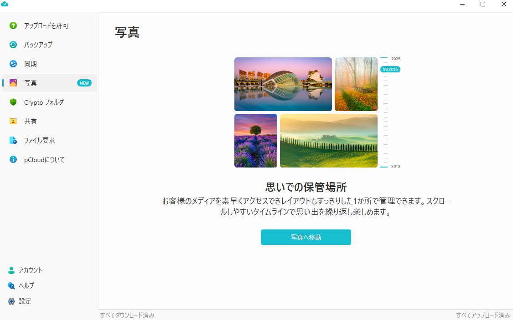
Task: Click the 2025 label on timeline
Action: click(396, 59)
